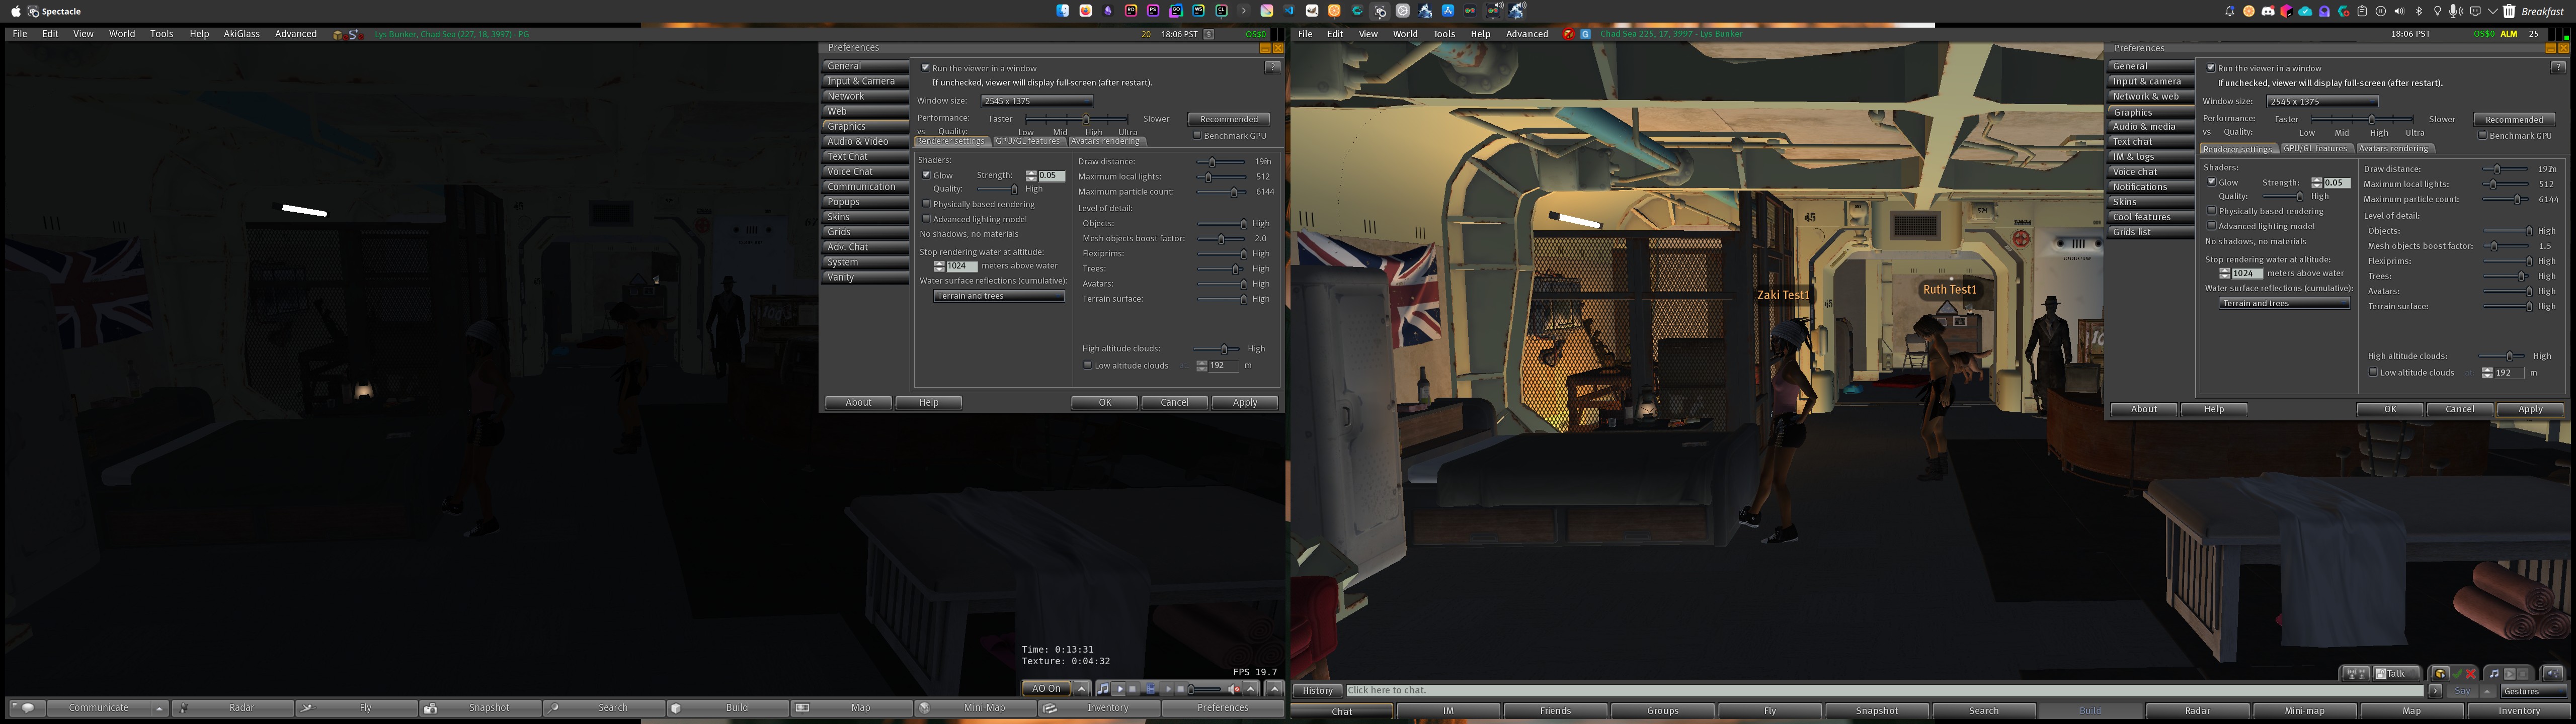
Task: Click the Talk lock icon in right viewer
Action: pyautogui.click(x=2382, y=674)
